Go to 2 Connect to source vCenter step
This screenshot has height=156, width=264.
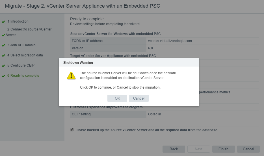tap(29, 29)
